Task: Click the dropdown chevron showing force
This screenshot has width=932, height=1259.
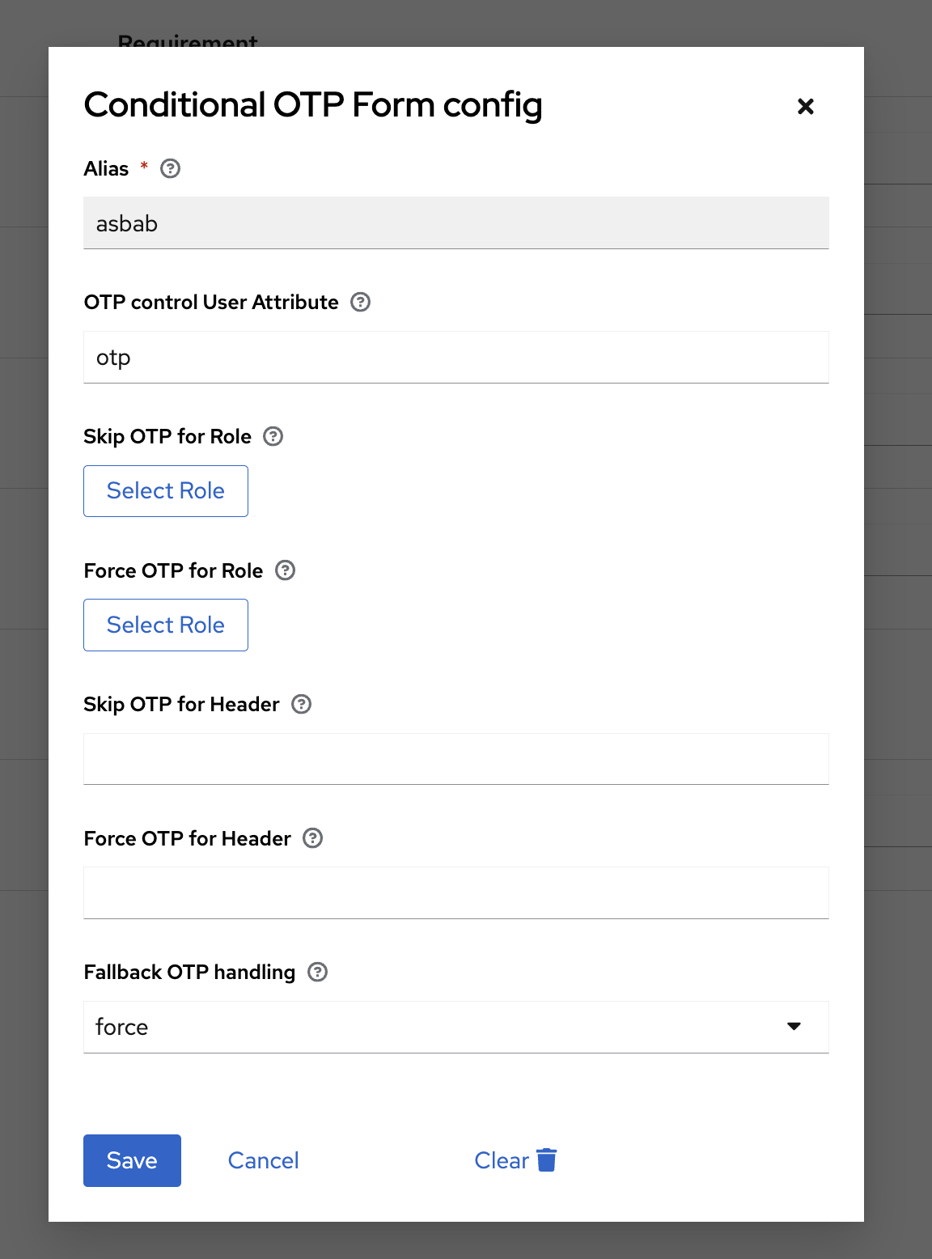Action: [x=795, y=1026]
